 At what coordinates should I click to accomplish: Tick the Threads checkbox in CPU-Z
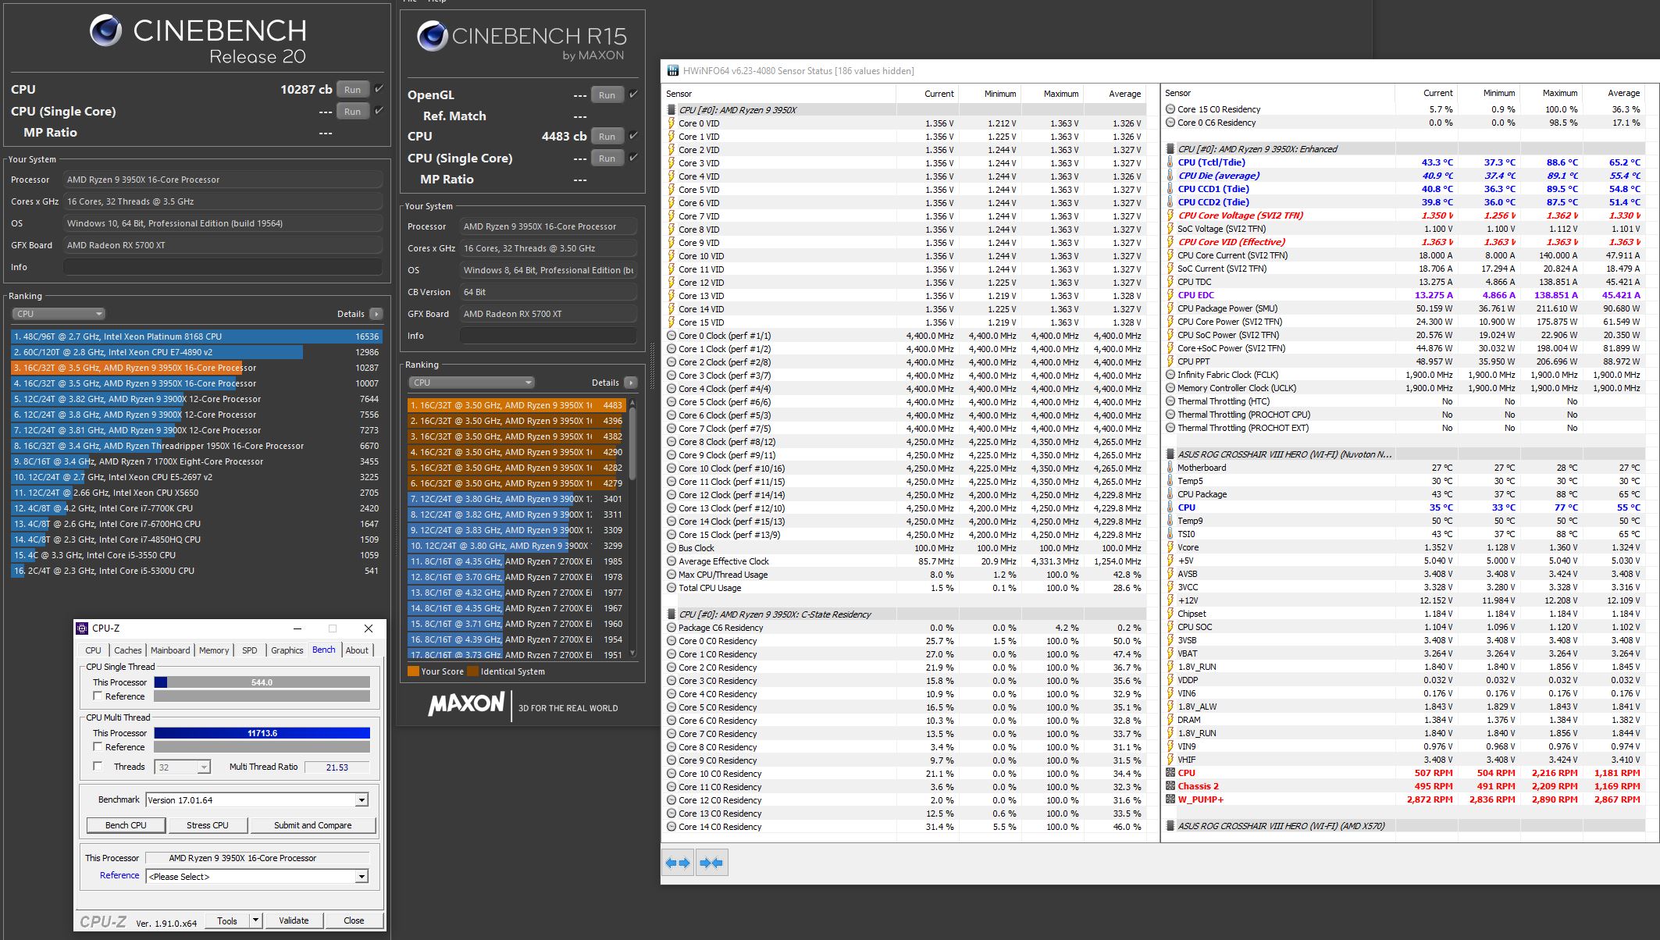pos(98,767)
